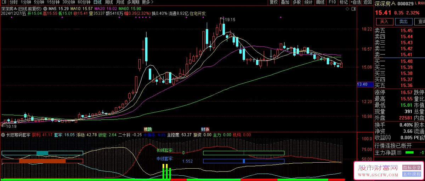Click the blue 中线套牢 slider bar
425x181 pixels.
pyautogui.click(x=244, y=161)
